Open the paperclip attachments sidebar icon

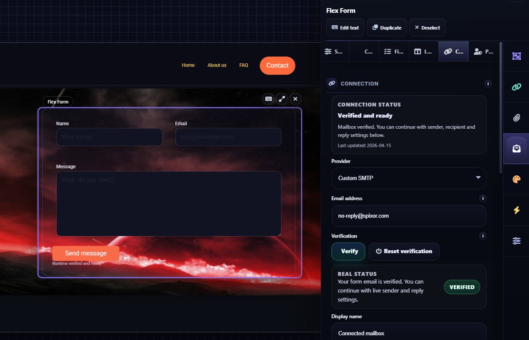pyautogui.click(x=516, y=118)
